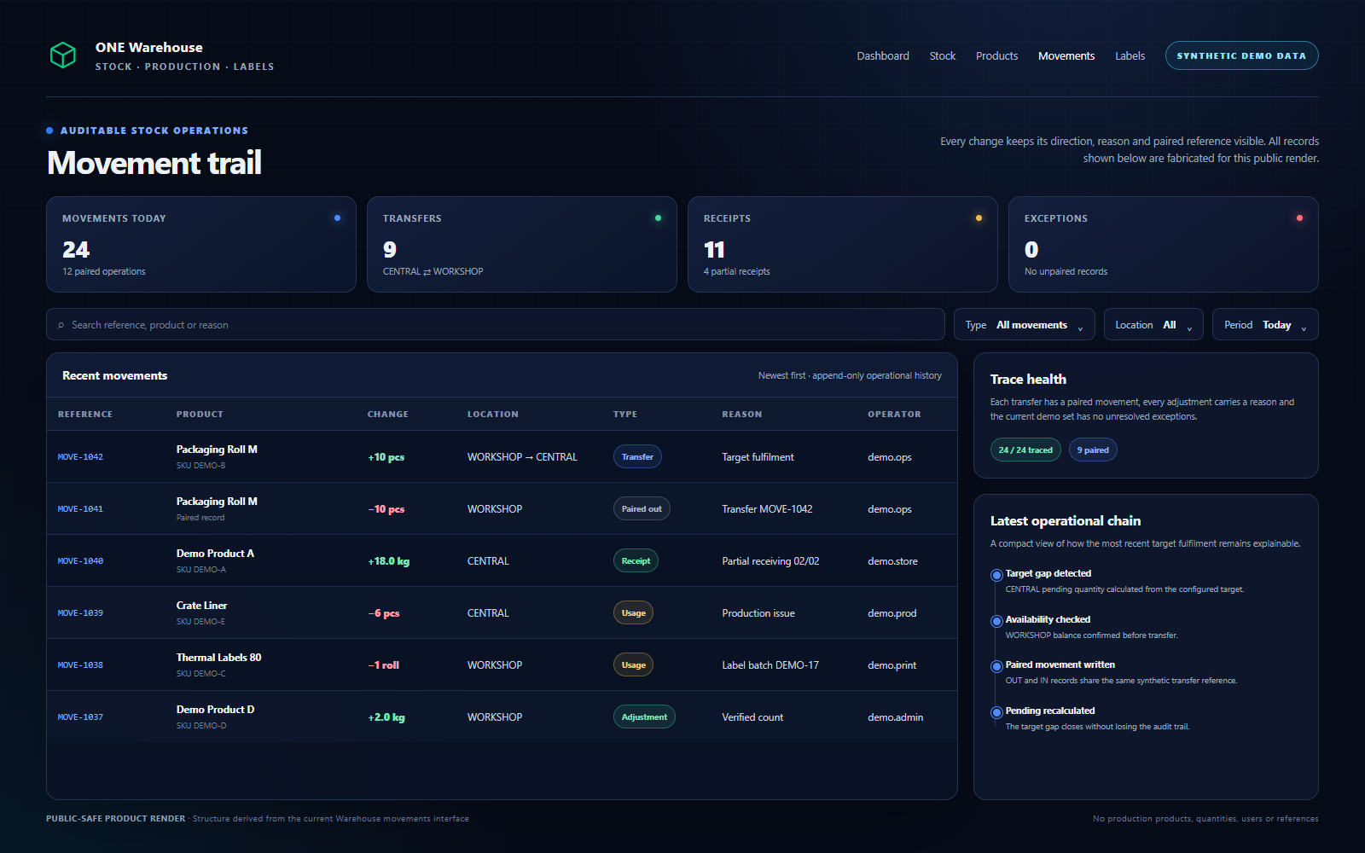Click the 24 / 24 traced chip

[x=1025, y=450]
